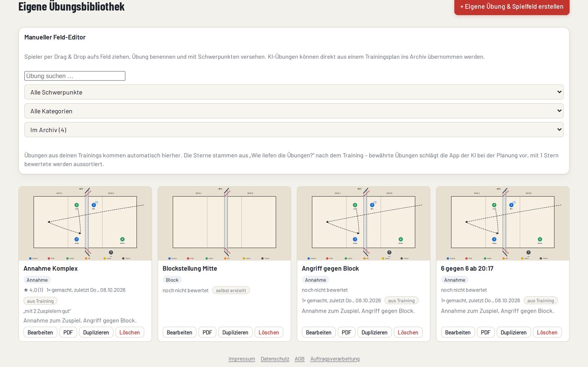Duplicate the Angriff gegen Block exercise
Image resolution: width=588 pixels, height=367 pixels.
[374, 333]
